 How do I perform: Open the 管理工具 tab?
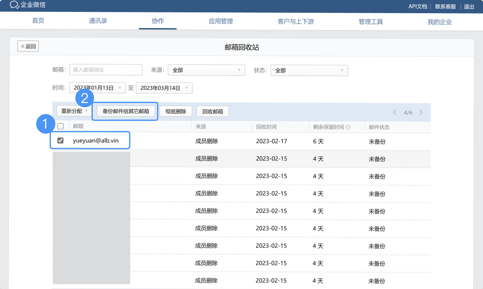point(371,20)
